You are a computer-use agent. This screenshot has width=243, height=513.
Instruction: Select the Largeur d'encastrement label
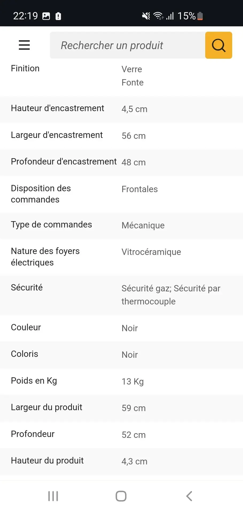[57, 135]
